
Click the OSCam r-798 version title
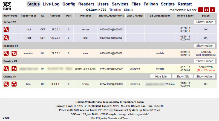tap(96, 10)
